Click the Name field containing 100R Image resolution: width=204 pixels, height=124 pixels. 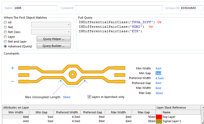pos(35,8)
